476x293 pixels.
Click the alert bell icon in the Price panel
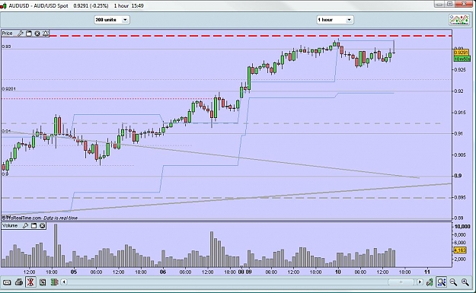[x=46, y=33]
